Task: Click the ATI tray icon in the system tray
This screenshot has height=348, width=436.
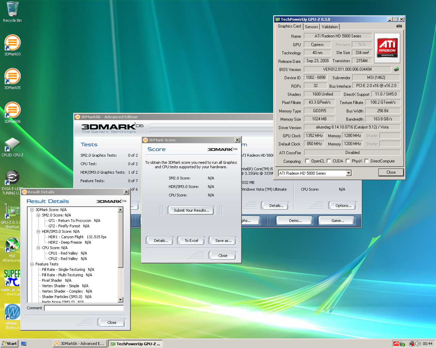Action: [x=396, y=344]
